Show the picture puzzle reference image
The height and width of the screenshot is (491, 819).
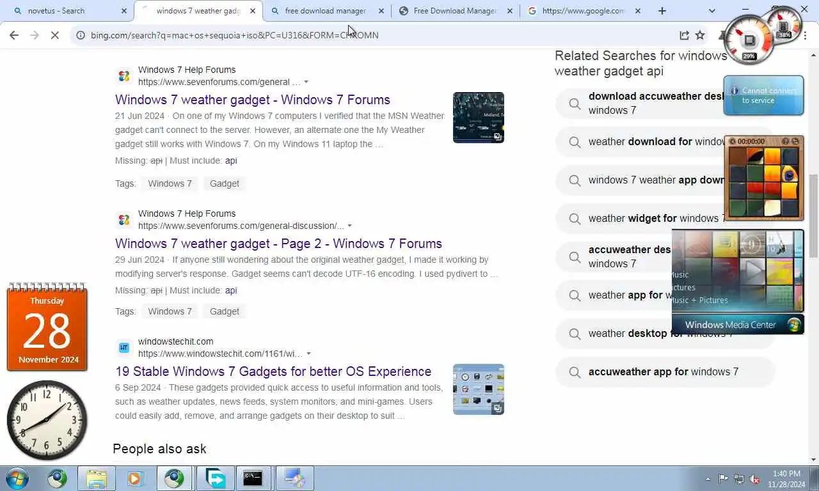786,141
